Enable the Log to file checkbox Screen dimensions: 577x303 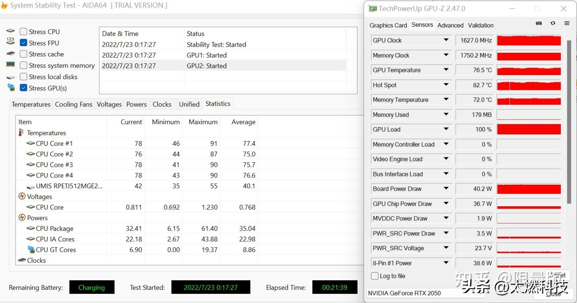pyautogui.click(x=375, y=276)
